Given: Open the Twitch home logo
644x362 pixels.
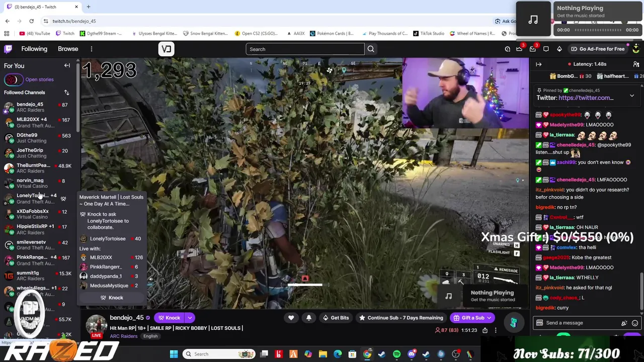Looking at the screenshot, I should pos(8,49).
